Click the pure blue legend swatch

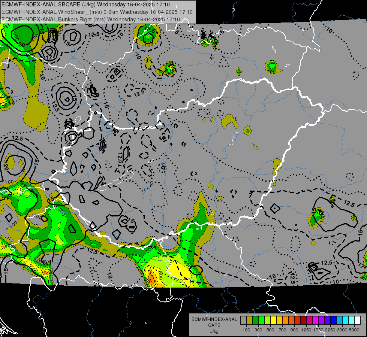[334, 321]
